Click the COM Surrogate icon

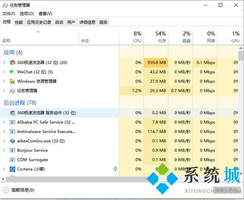pos(12,160)
